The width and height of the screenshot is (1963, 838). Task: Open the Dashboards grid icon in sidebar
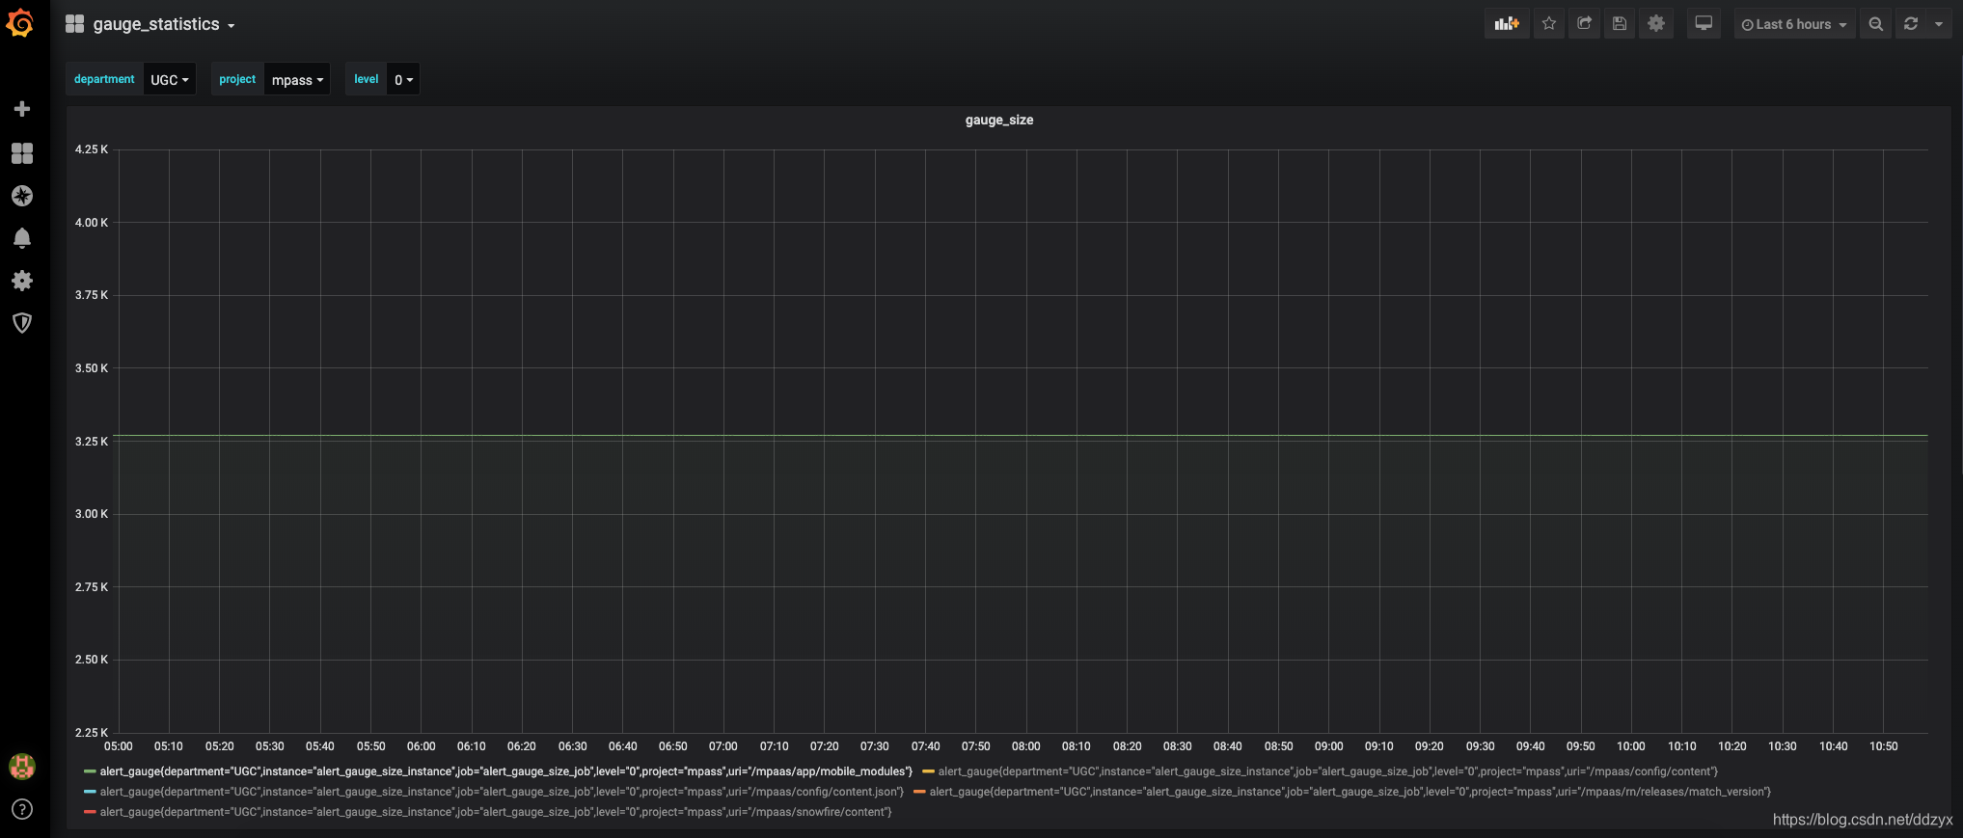[x=22, y=153]
